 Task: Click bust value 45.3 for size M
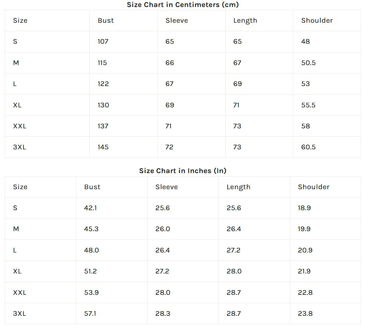(91, 229)
